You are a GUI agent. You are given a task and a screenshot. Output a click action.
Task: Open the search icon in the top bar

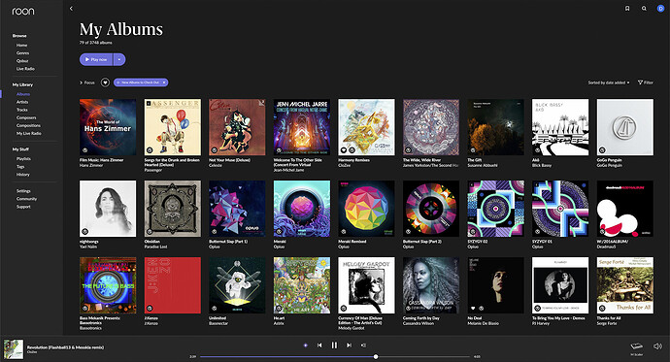(x=644, y=9)
